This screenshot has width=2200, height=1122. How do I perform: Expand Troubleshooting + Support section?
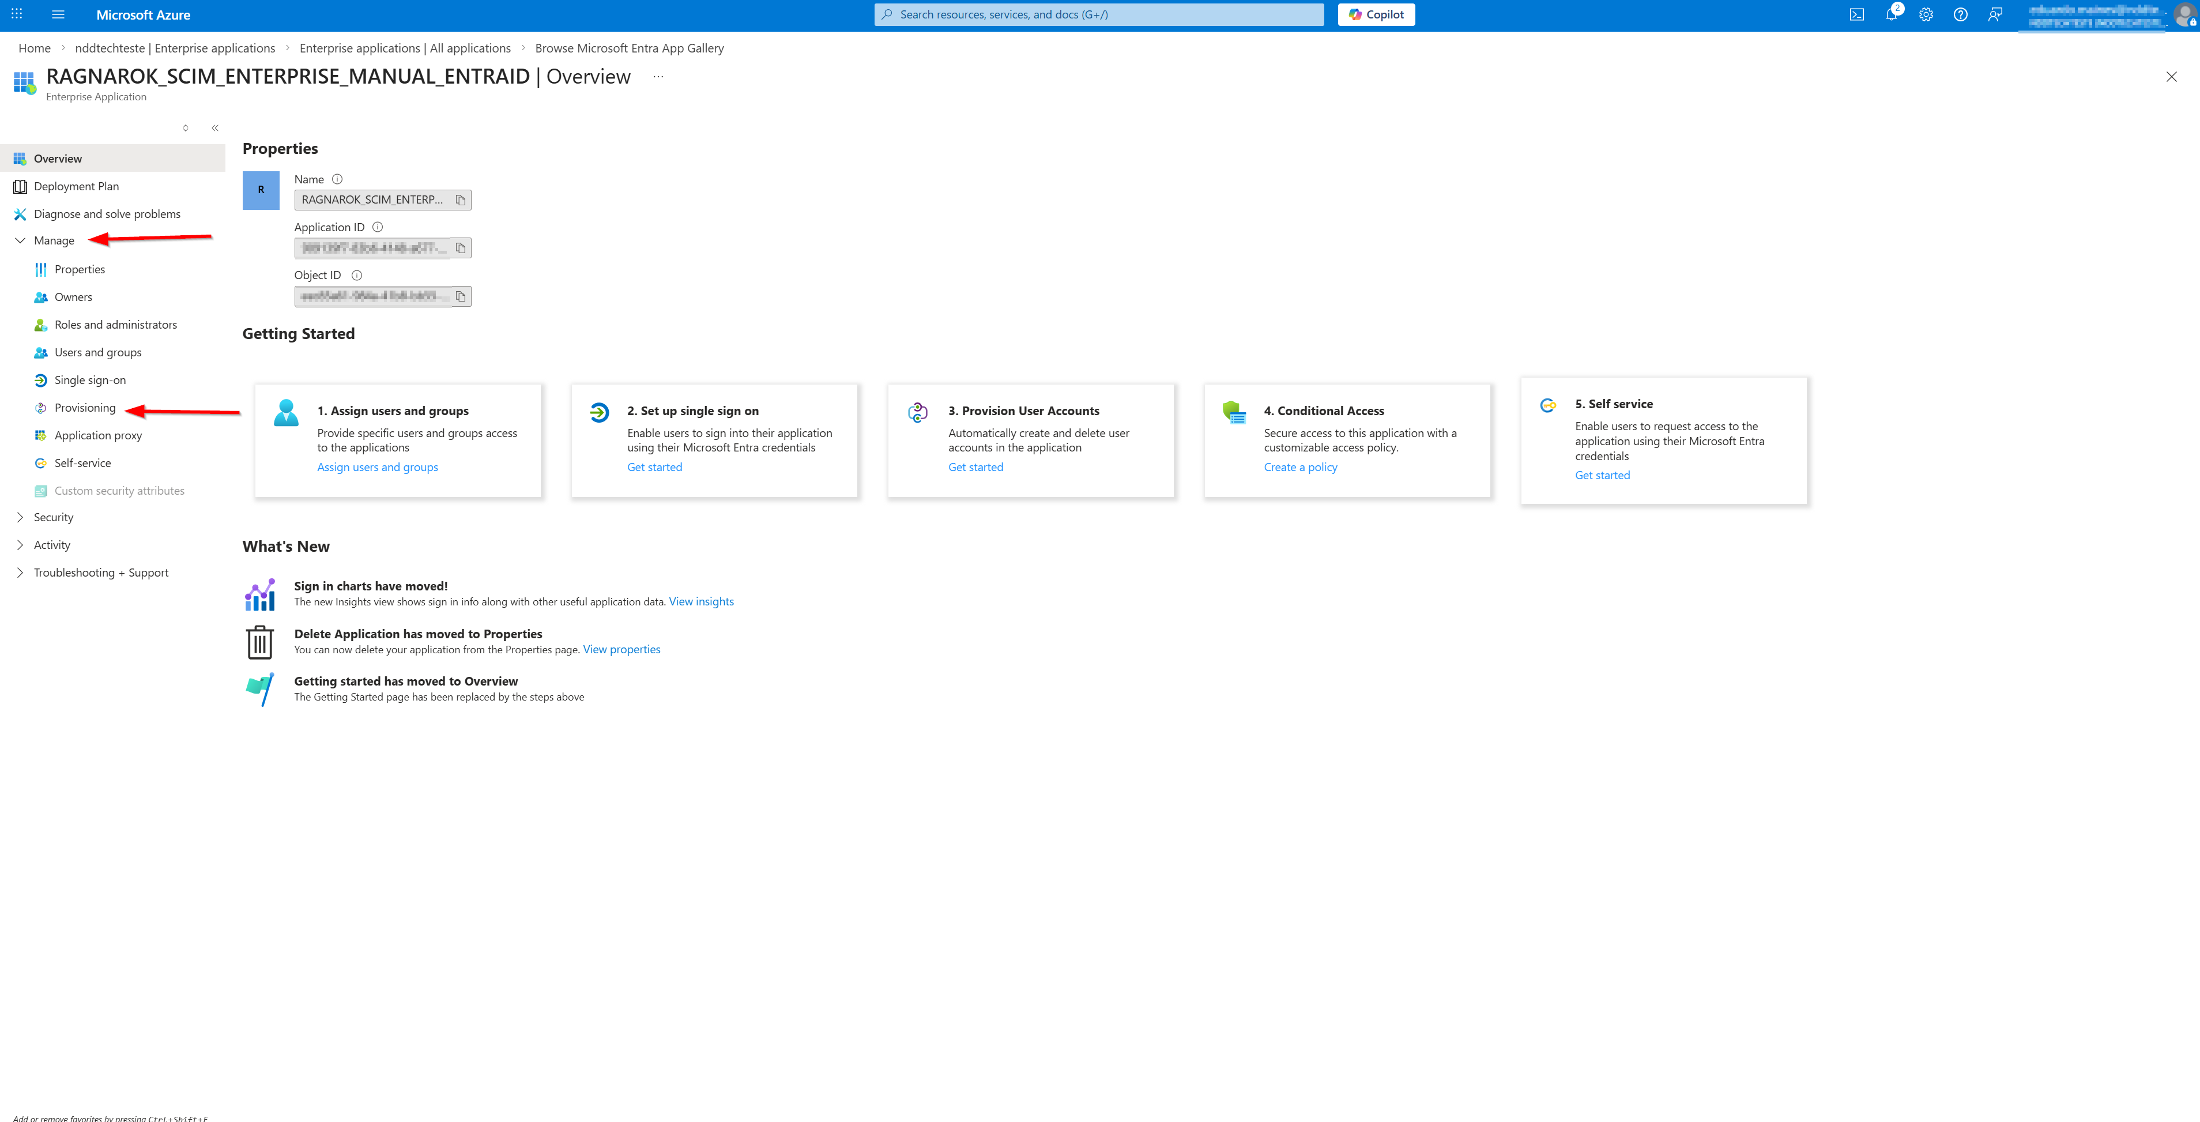[x=101, y=572]
